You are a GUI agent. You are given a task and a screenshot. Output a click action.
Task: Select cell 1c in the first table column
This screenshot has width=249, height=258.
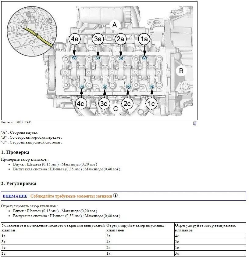(x=4, y=237)
